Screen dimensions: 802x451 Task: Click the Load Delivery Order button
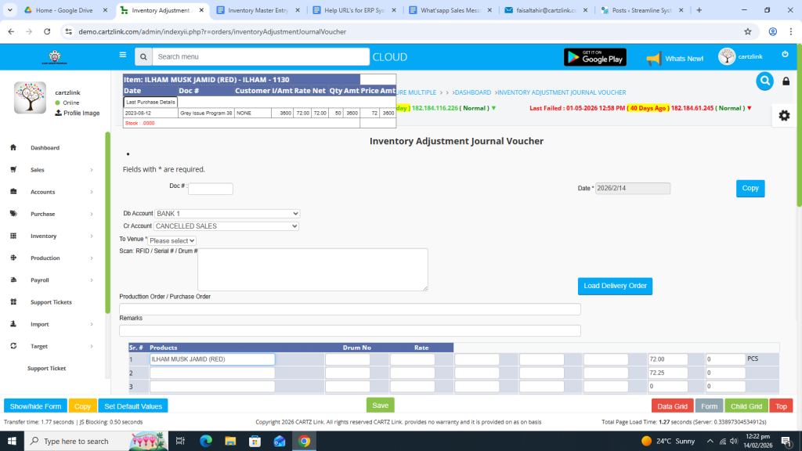(x=615, y=286)
